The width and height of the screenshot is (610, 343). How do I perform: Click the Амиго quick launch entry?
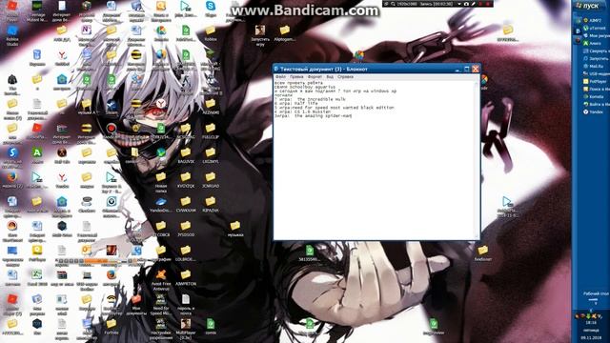coord(591,43)
